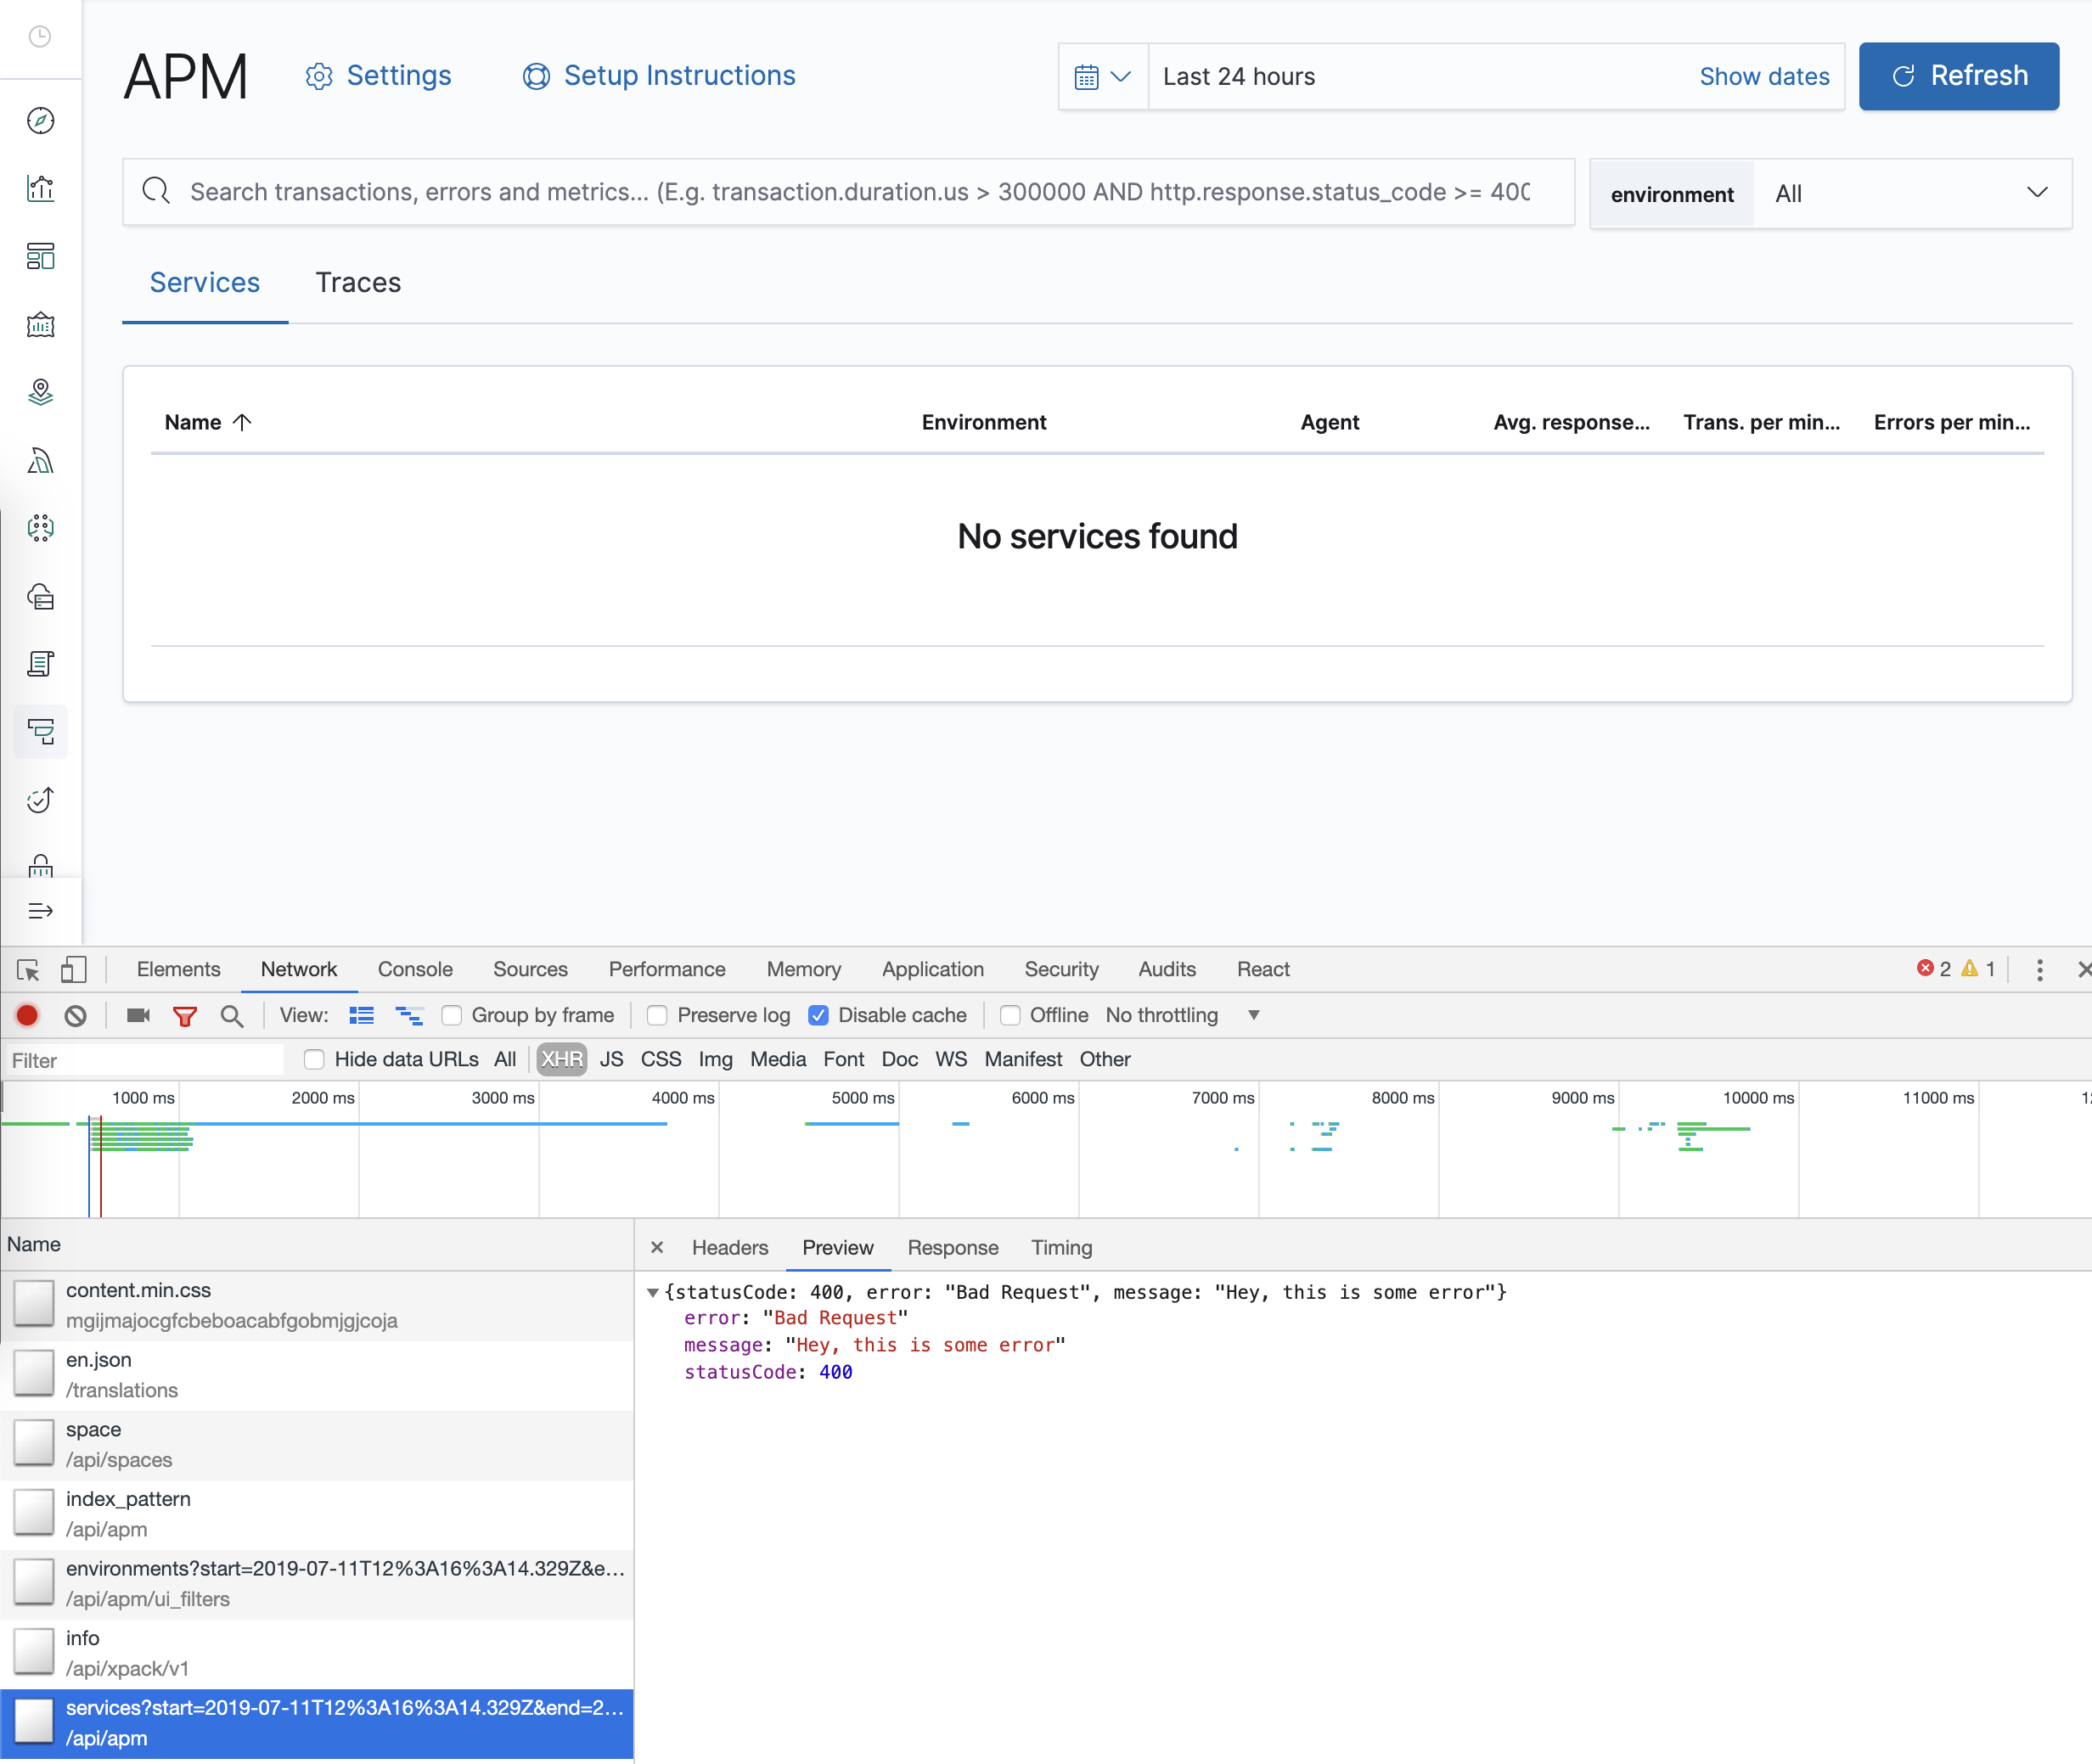Select en.json request row
Screen dimensions: 2092x1764
pos(317,1376)
